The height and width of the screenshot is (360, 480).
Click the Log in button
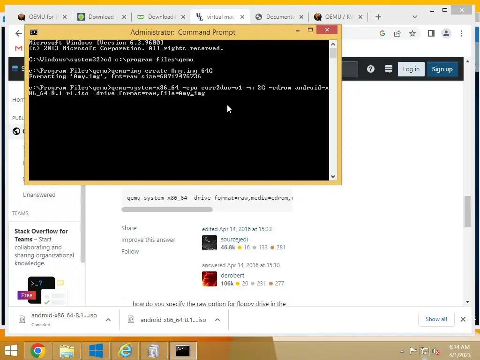(x=411, y=69)
